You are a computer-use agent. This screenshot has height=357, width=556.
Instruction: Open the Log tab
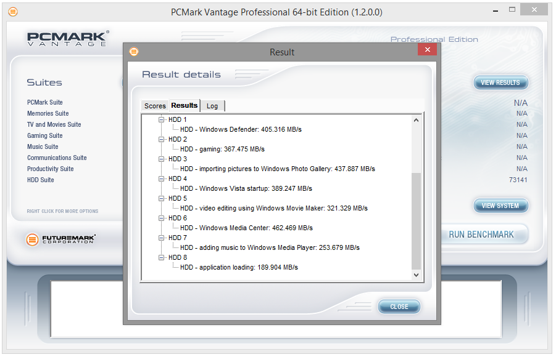tap(212, 106)
